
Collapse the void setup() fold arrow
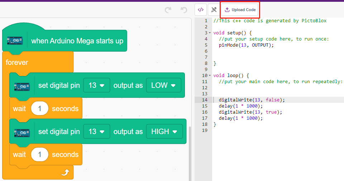click(210, 33)
